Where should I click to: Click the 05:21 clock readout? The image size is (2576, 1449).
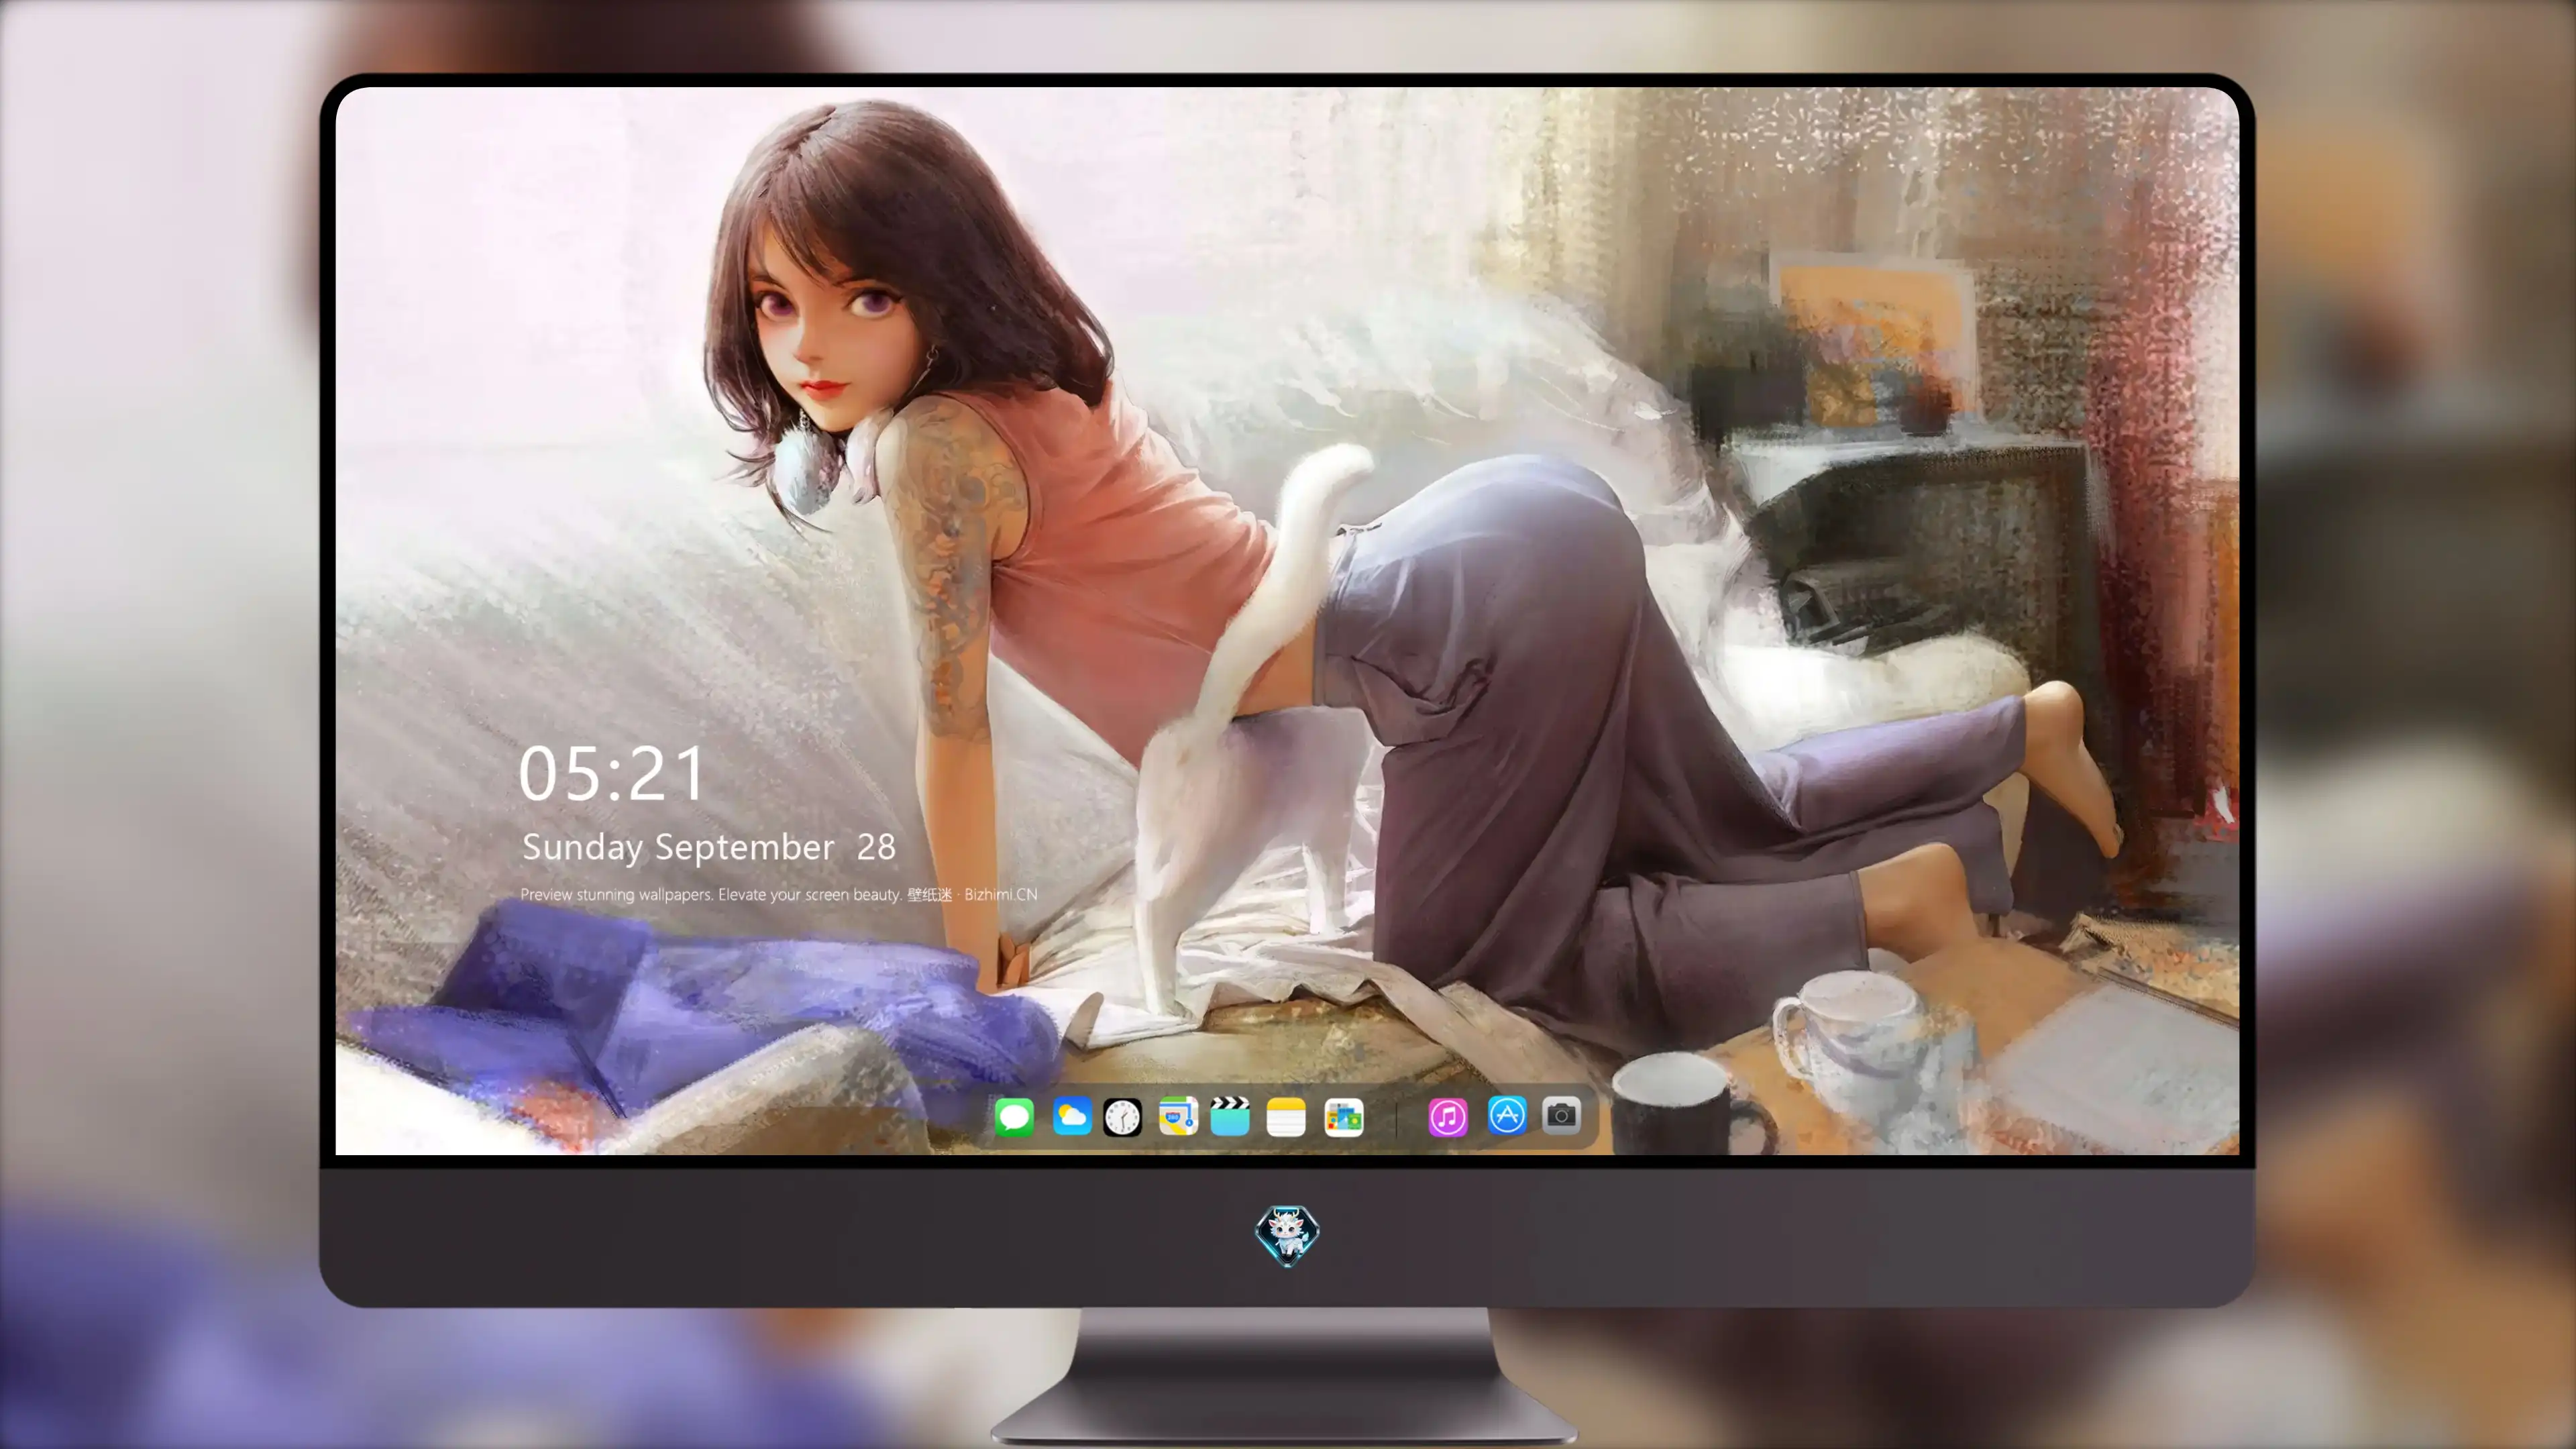pyautogui.click(x=612, y=773)
